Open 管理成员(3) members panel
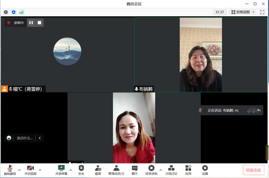Image resolution: width=269 pixels, height=178 pixels. pos(116,170)
